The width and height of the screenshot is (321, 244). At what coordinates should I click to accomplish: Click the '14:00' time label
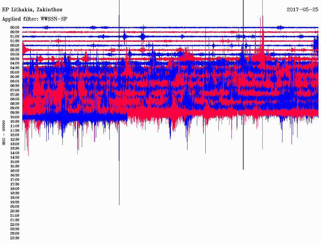pos(15,153)
